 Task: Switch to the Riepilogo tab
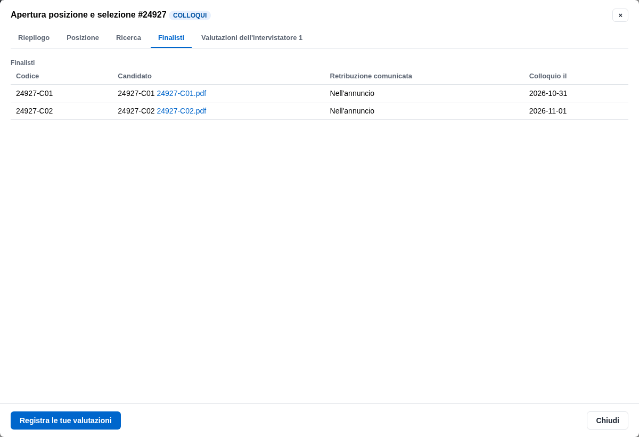point(34,38)
